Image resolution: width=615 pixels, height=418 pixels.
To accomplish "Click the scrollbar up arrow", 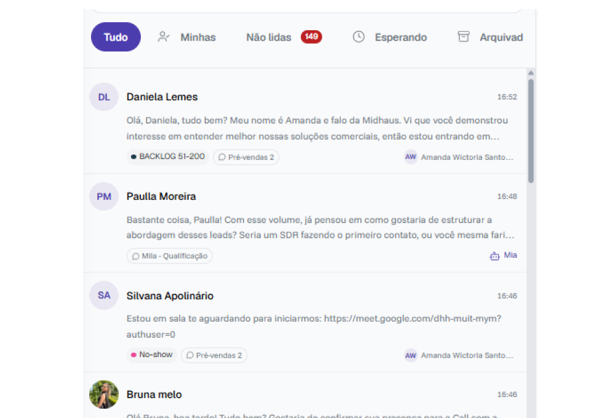I will pyautogui.click(x=531, y=73).
